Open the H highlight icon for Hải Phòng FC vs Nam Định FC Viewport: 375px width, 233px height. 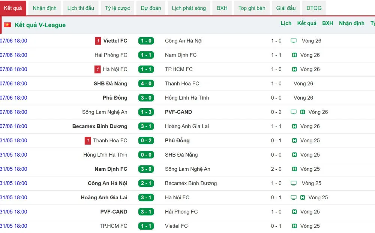(294, 55)
